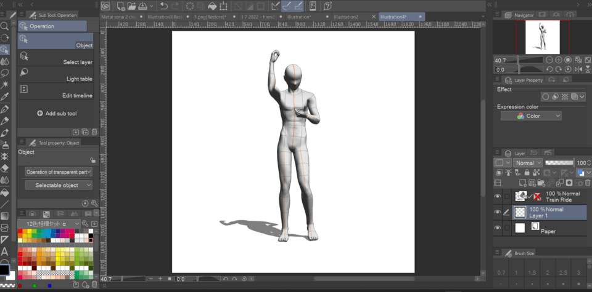Create new layer folder in Layer panel

(542, 183)
